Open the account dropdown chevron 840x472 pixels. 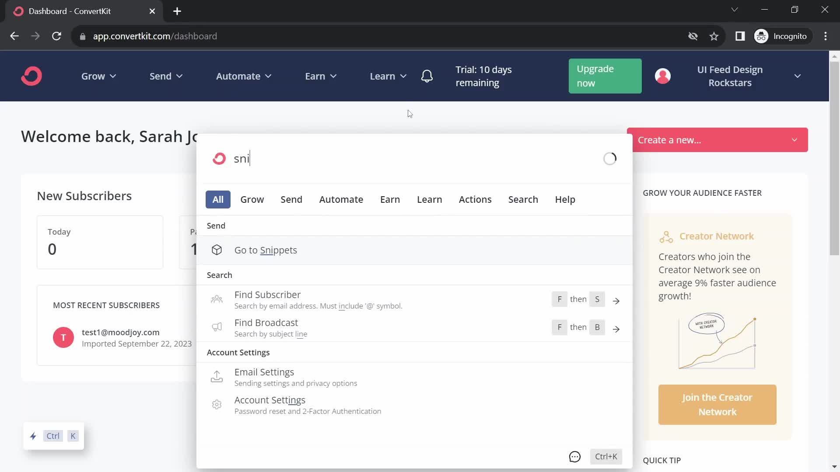[798, 76]
